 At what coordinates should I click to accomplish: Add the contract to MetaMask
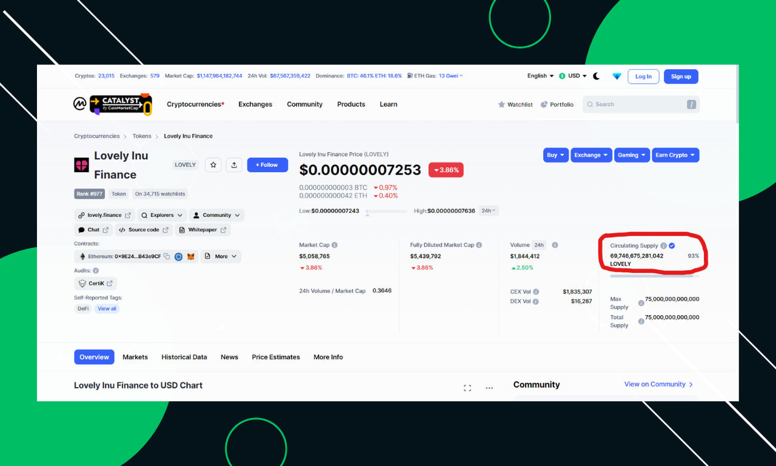coord(190,256)
